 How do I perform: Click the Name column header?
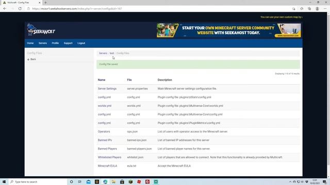102,80
